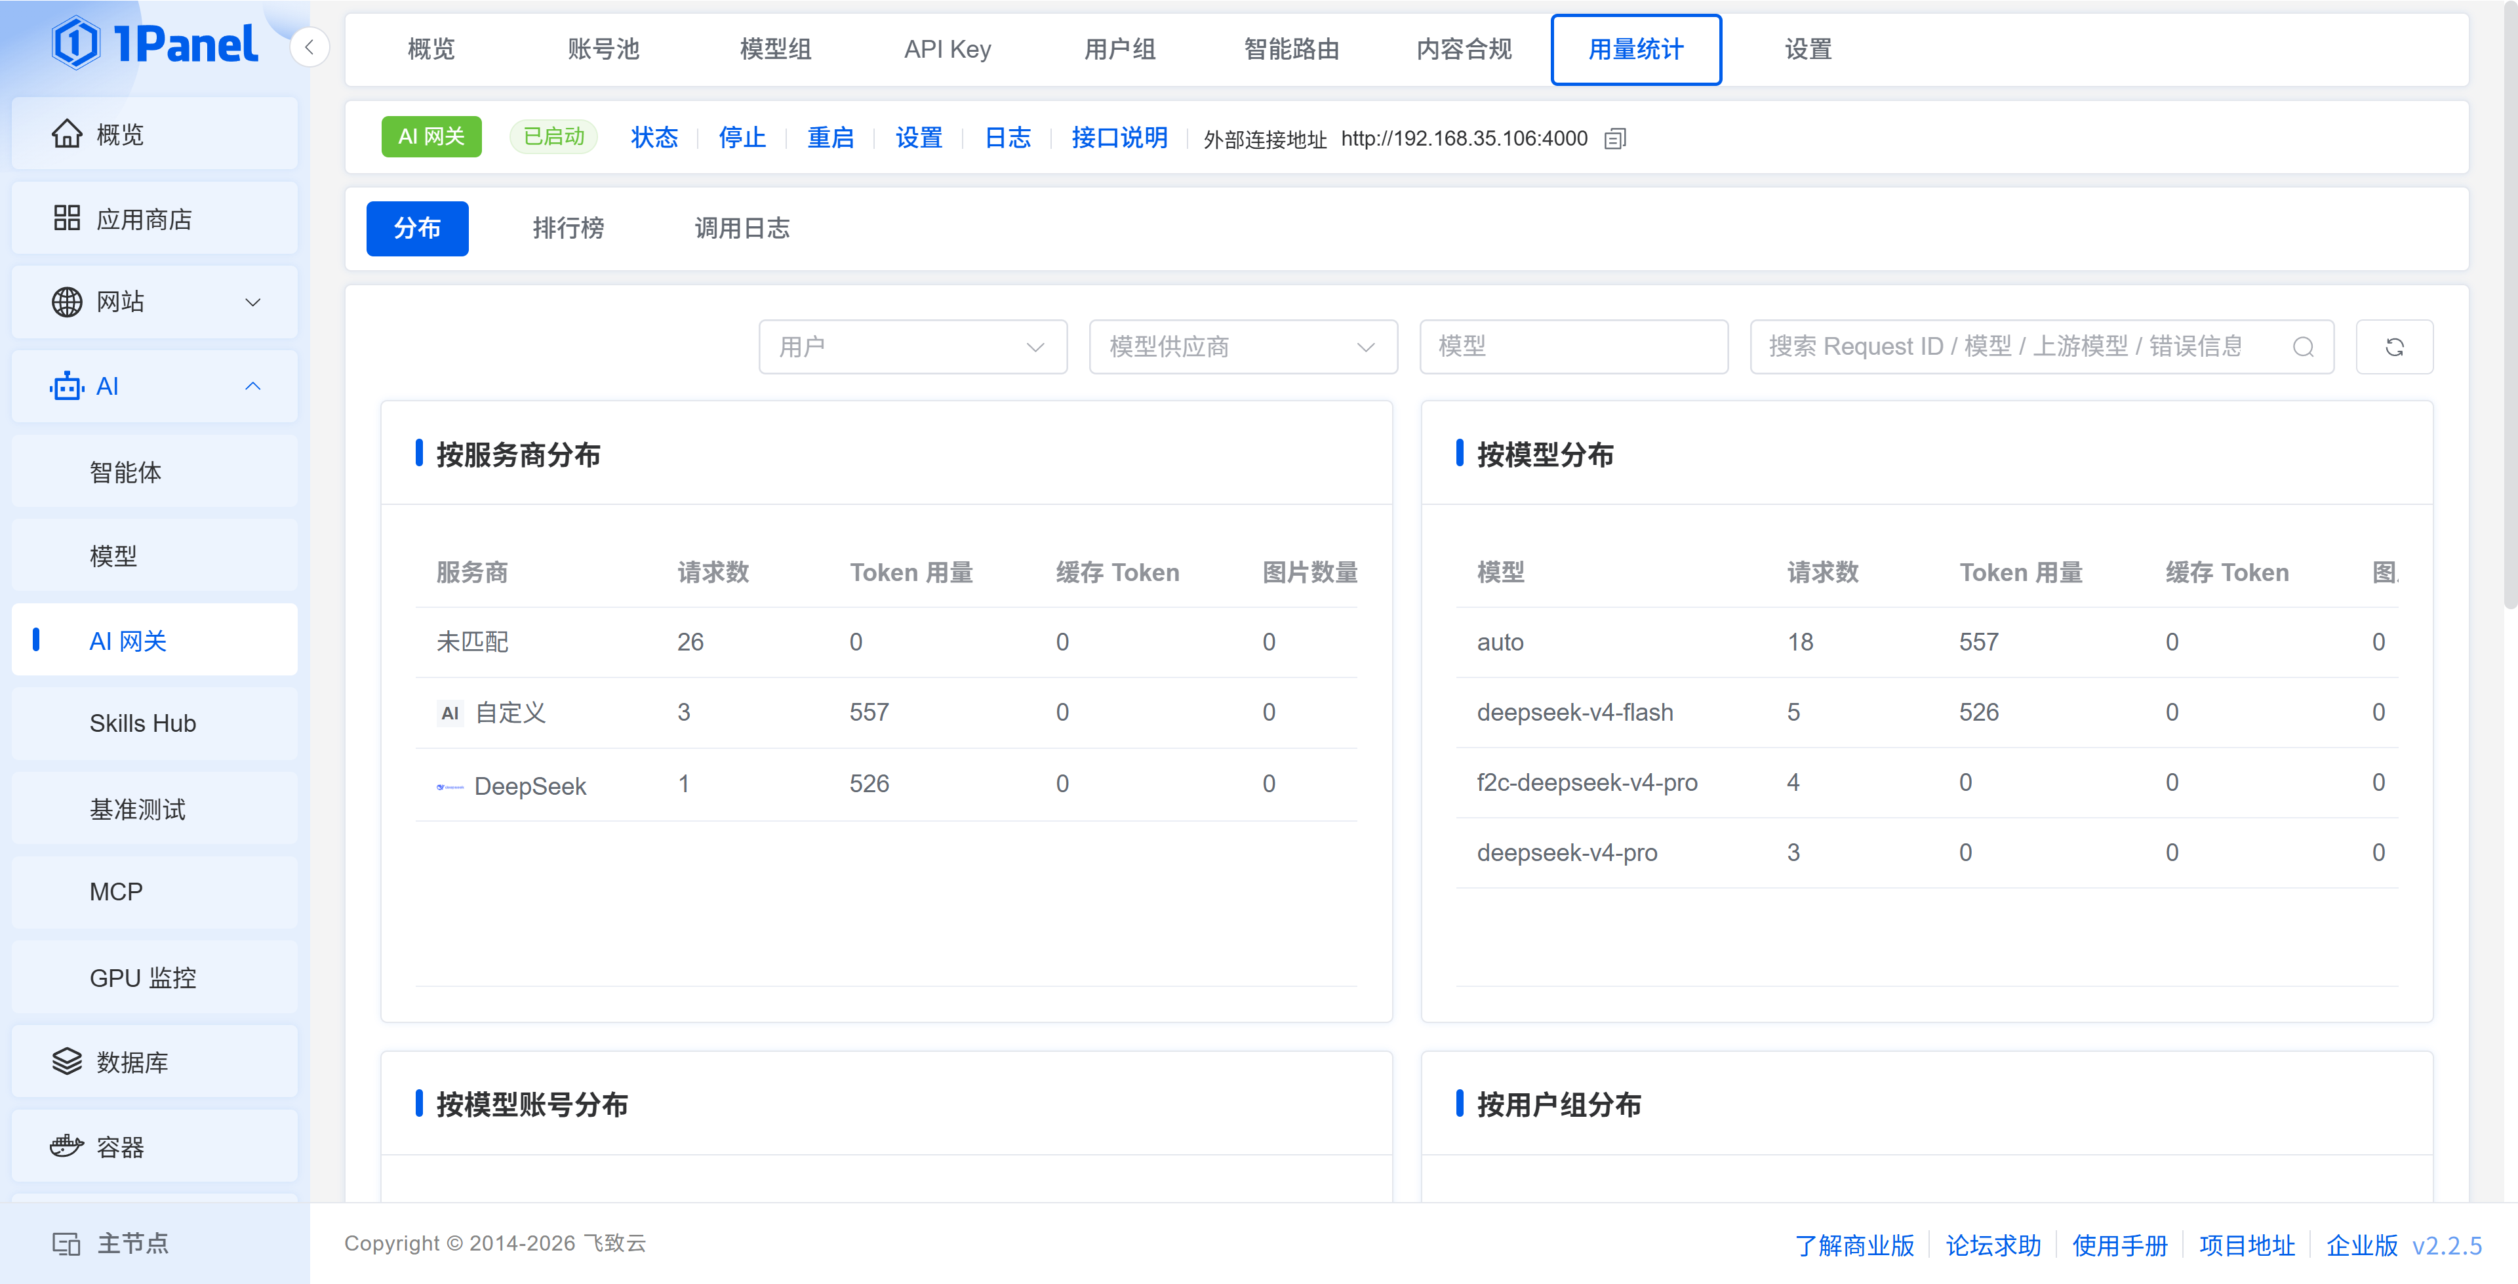Click the f2c-deepseek-v4-pro model row
2518x1284 pixels.
click(1927, 782)
